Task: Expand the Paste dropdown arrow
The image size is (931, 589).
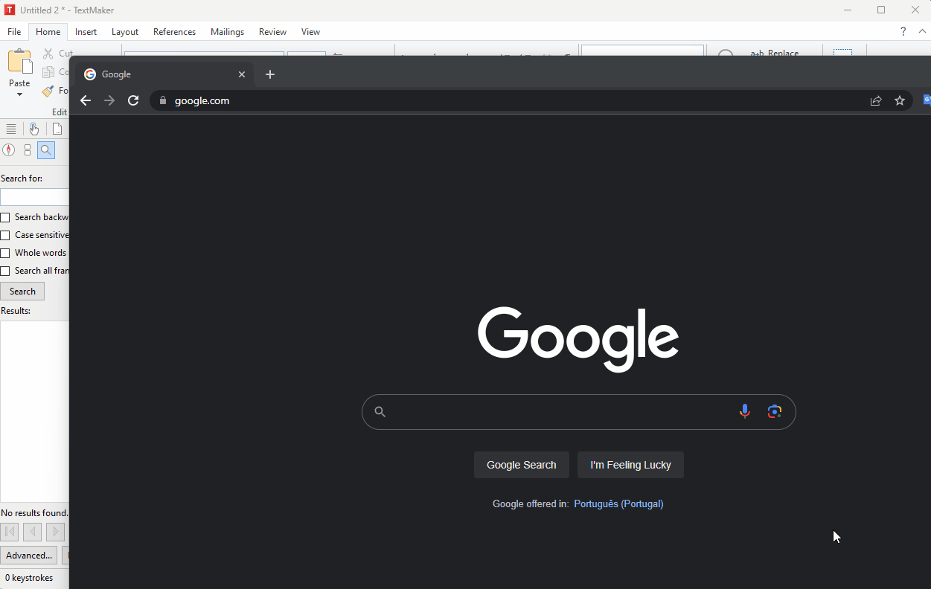Action: 19,94
